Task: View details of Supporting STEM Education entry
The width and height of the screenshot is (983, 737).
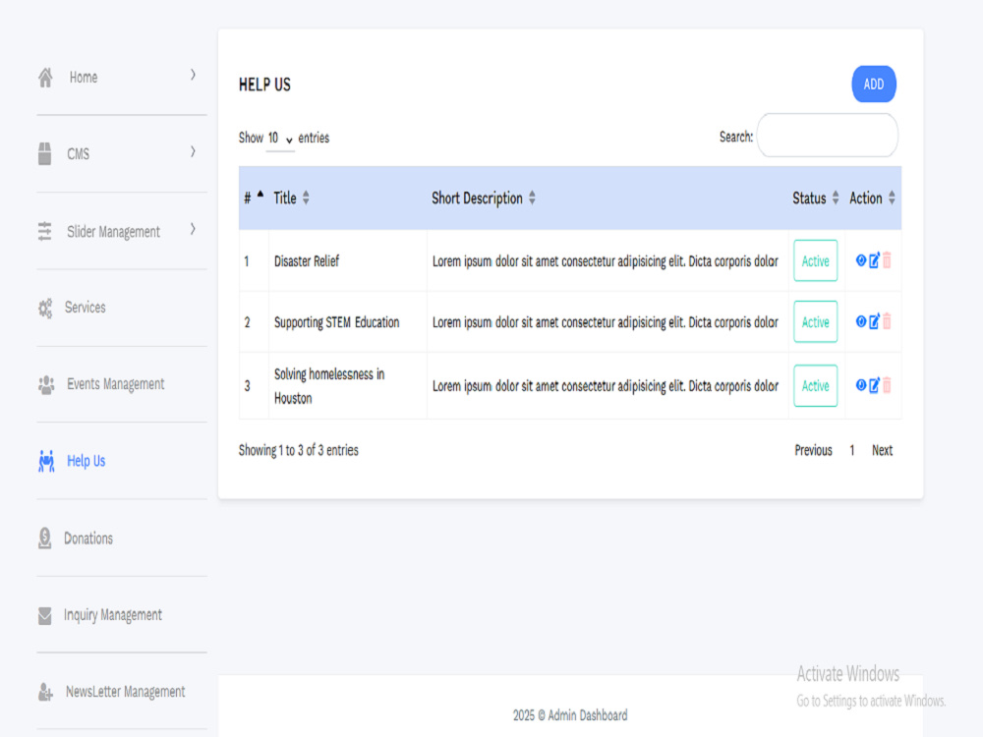Action: point(861,321)
